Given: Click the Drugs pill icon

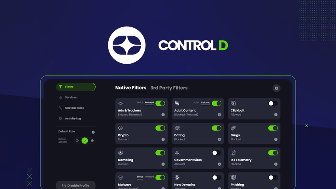Looking at the screenshot, I should tap(233, 128).
